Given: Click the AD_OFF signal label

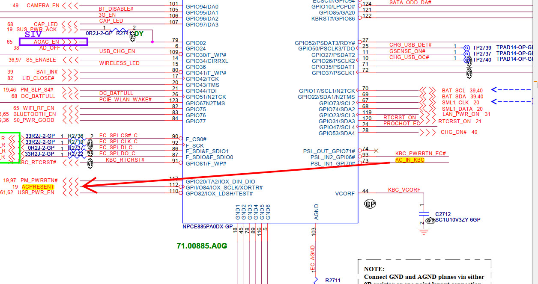Looking at the screenshot, I should tap(49, 48).
